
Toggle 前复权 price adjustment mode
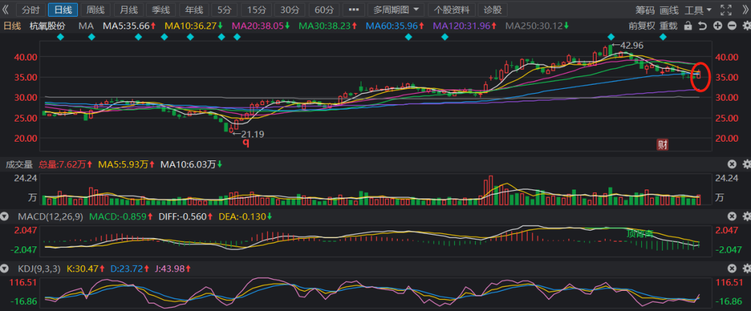point(642,26)
